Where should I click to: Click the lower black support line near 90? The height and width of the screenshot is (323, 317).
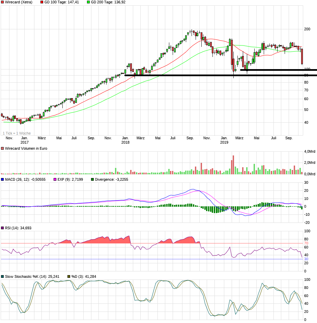221,76
